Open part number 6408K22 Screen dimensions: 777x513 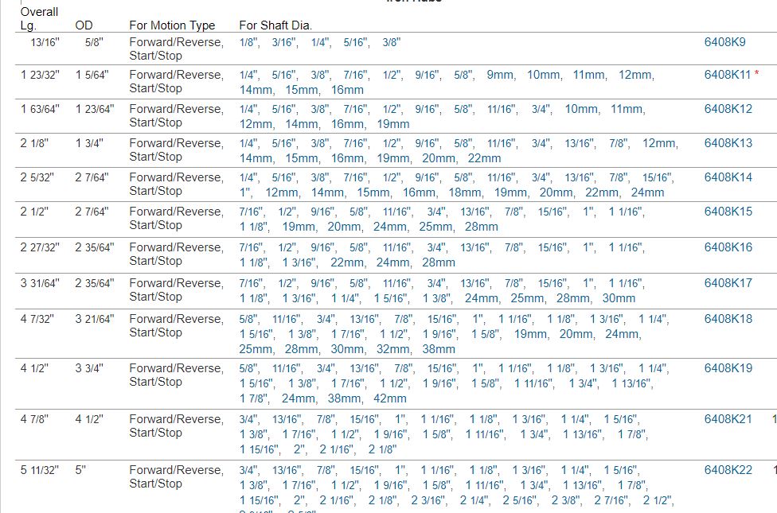(x=728, y=470)
